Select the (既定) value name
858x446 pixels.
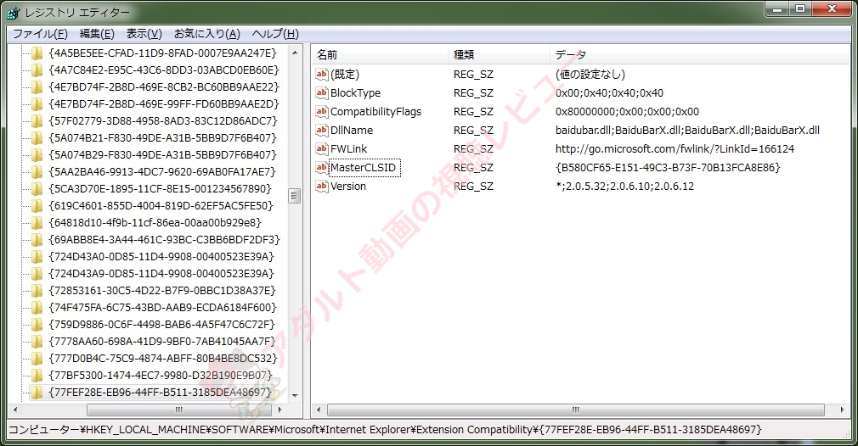(345, 75)
